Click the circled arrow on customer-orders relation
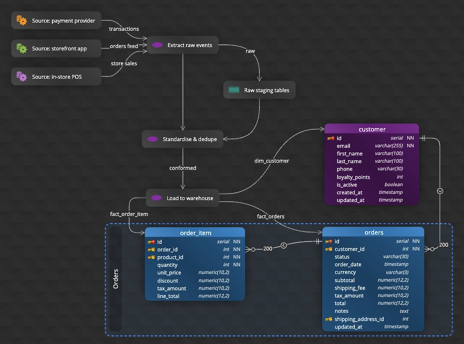Viewport: 464px width, 344px height. click(440, 191)
